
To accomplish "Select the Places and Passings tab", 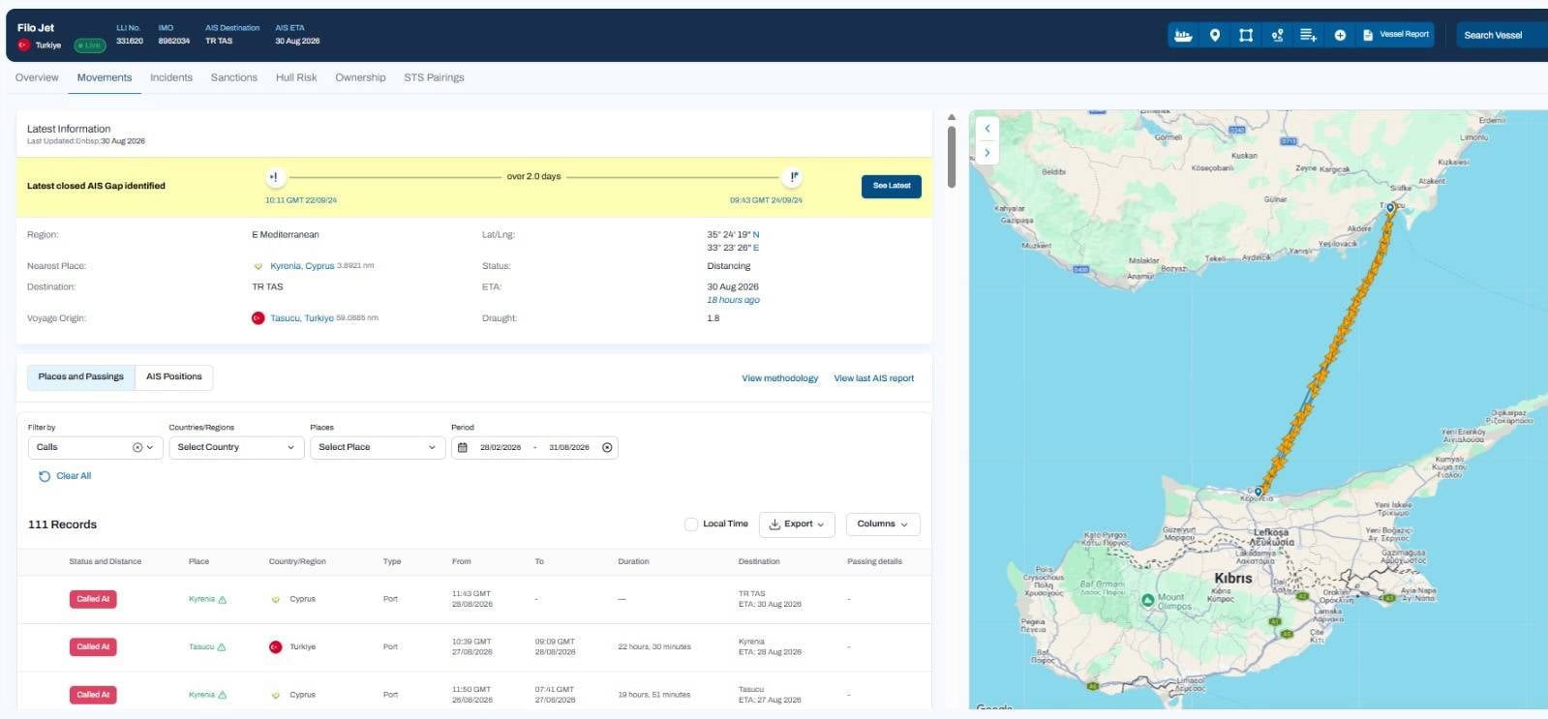I will click(x=81, y=376).
